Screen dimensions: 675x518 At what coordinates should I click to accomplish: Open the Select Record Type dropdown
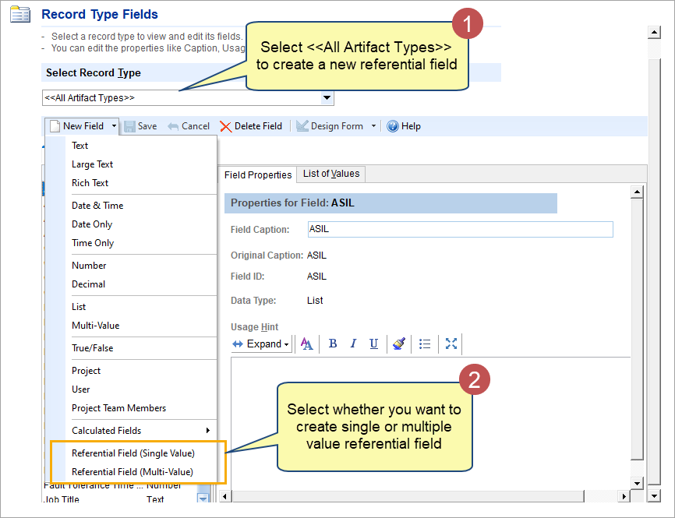click(x=327, y=97)
